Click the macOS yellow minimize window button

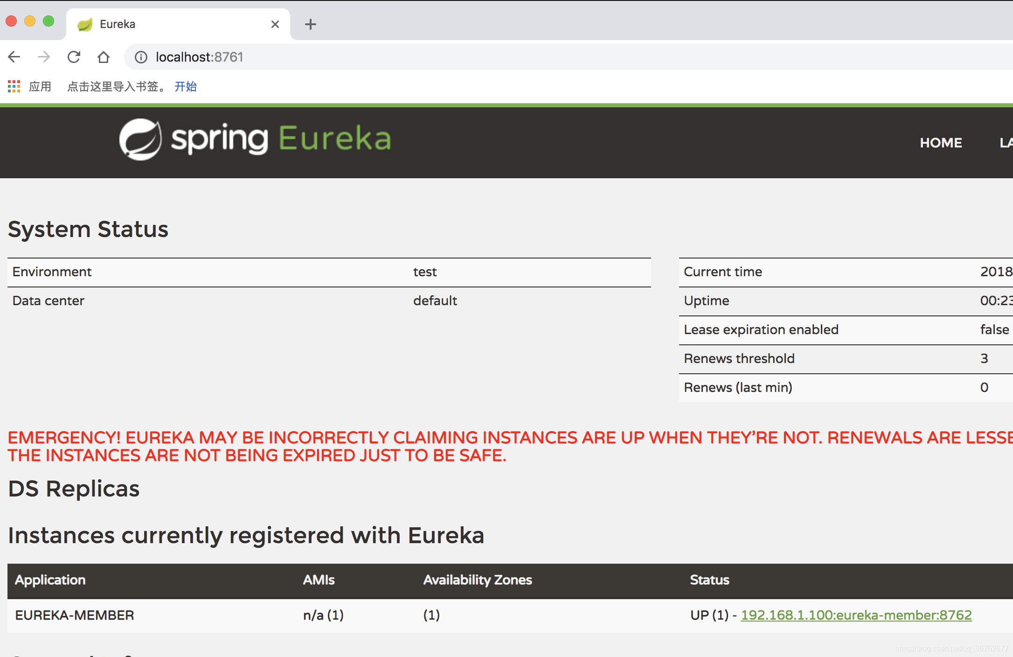(x=30, y=21)
